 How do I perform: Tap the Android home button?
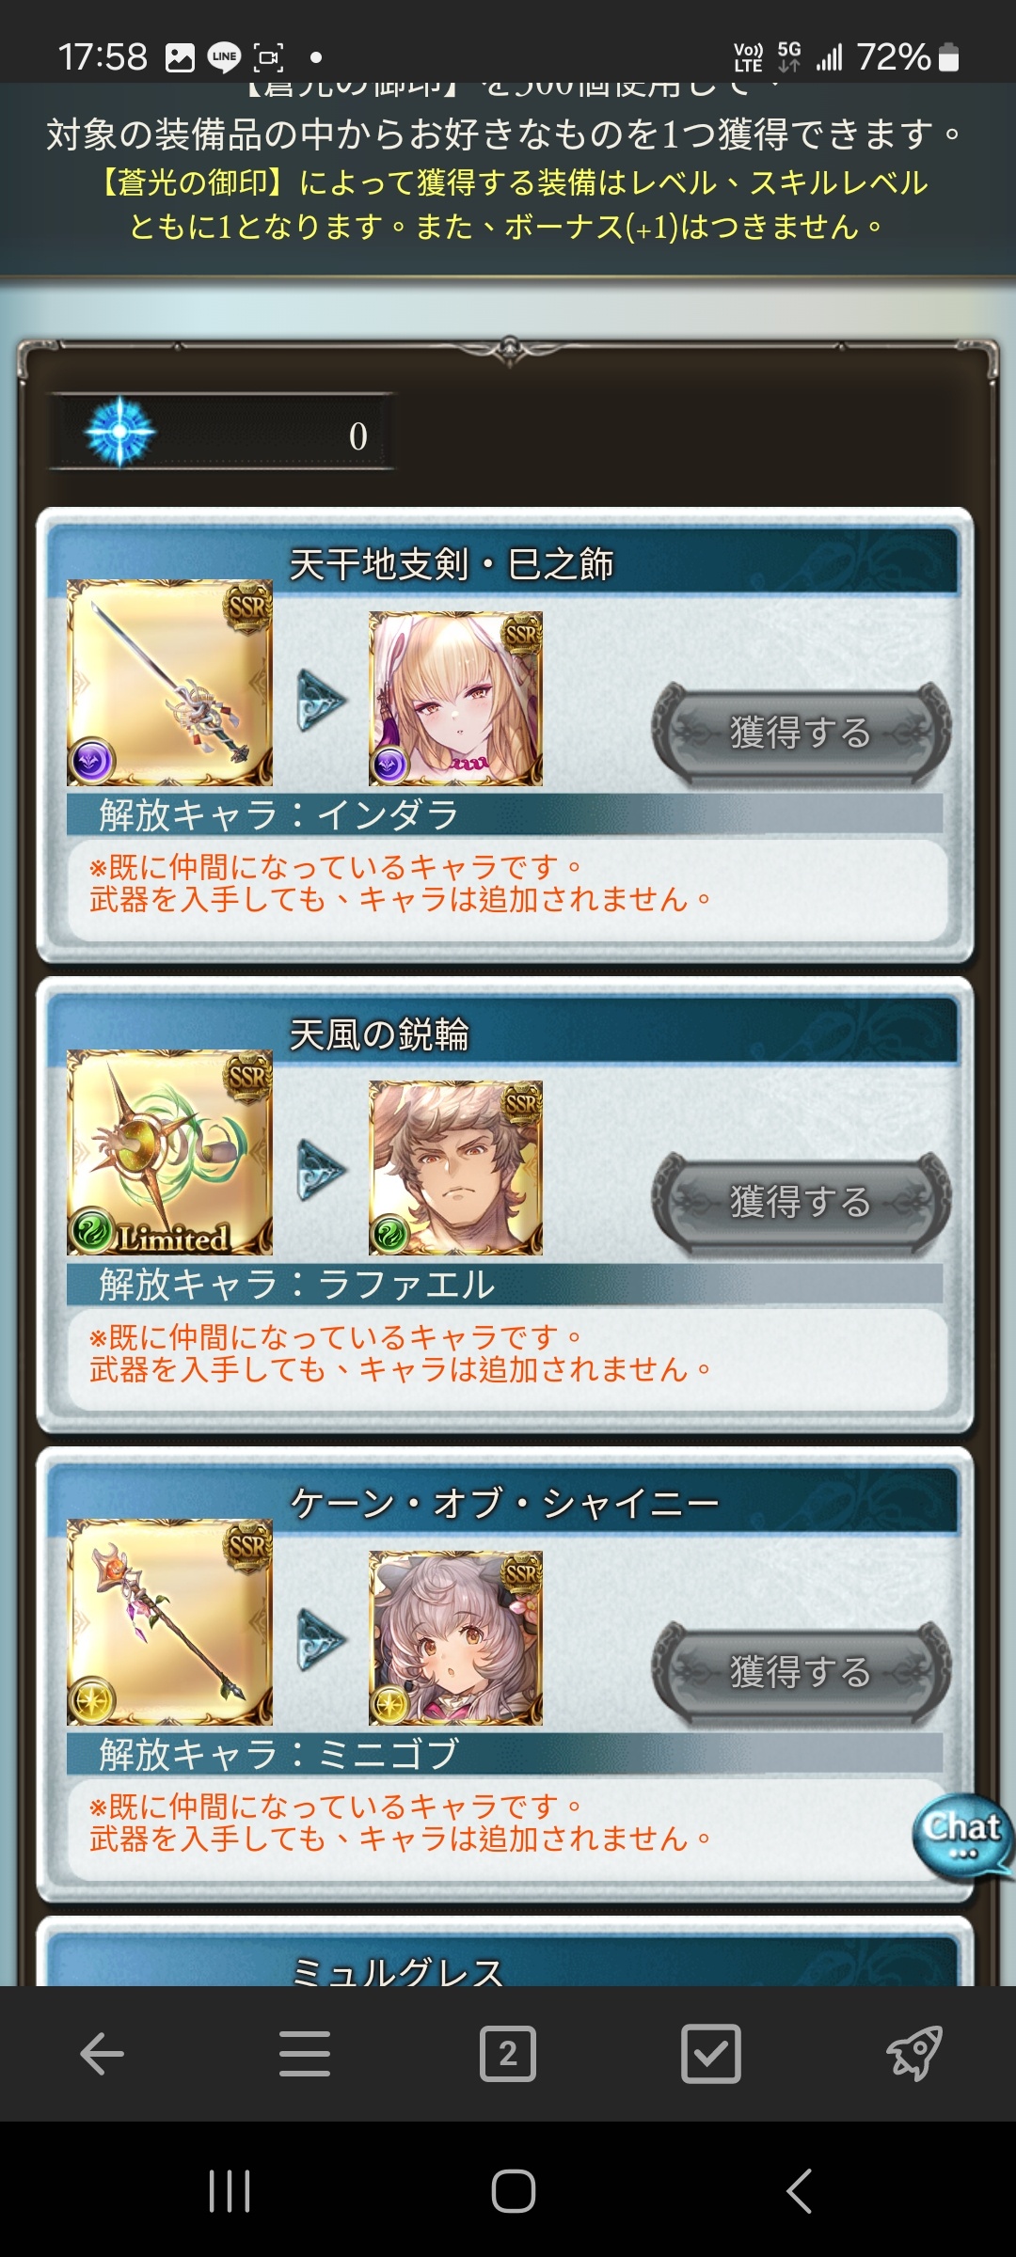(x=514, y=2191)
